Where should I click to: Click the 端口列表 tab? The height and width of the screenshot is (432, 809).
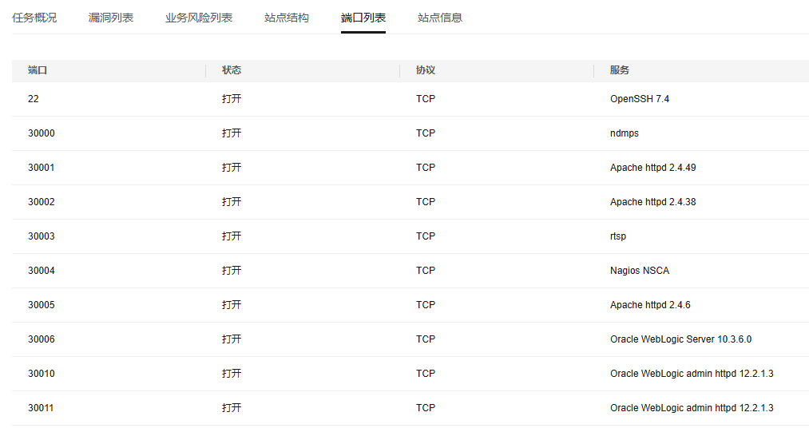pyautogui.click(x=363, y=18)
